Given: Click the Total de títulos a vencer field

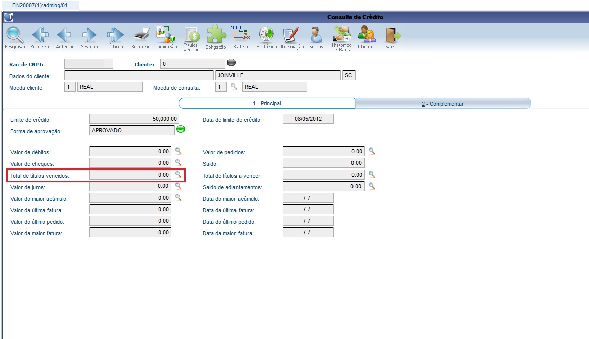Looking at the screenshot, I should point(323,175).
